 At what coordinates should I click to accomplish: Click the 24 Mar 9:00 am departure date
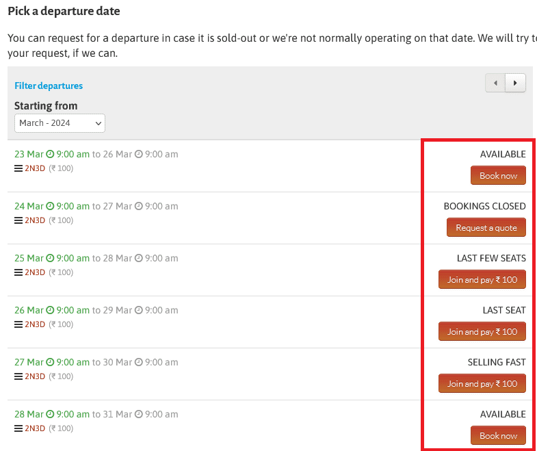(52, 207)
